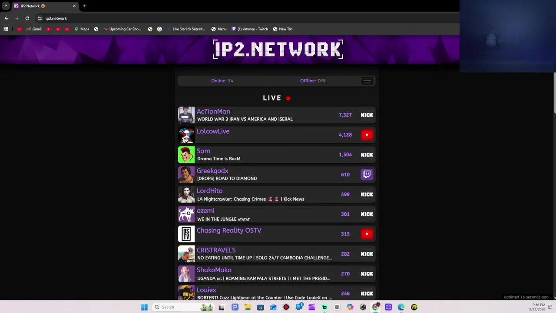Viewport: 556px width, 313px height.
Task: Open the Upcoming Car Sho... bookmark
Action: (122, 29)
